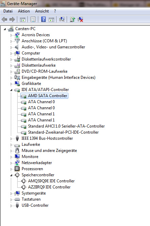The image size is (150, 226).
Task: Collapse the Speichercontroller node
Action: tap(11, 175)
